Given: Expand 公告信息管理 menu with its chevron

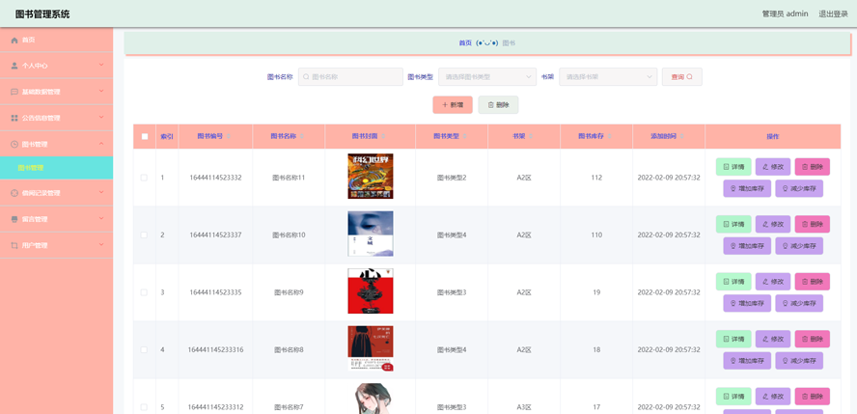Looking at the screenshot, I should click(x=101, y=118).
